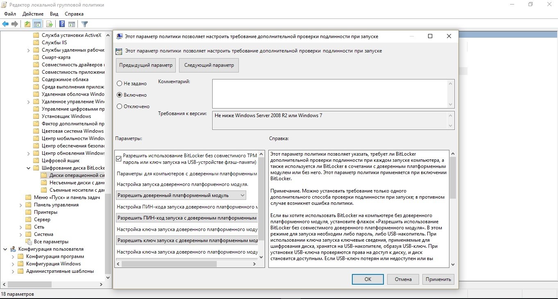
Task: Click the Предыдущий параметр button
Action: tap(146, 65)
